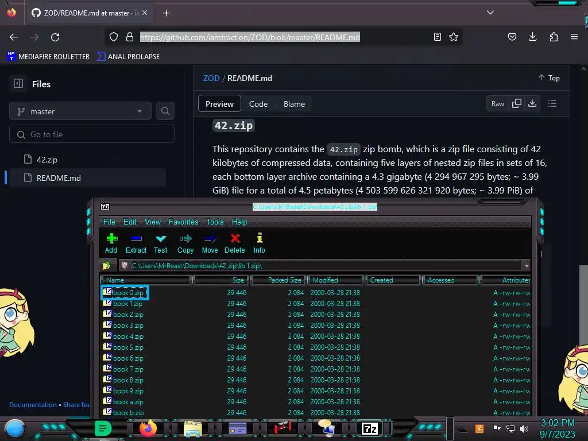Click the 7-Zip Extract toolbar icon

pos(136,238)
